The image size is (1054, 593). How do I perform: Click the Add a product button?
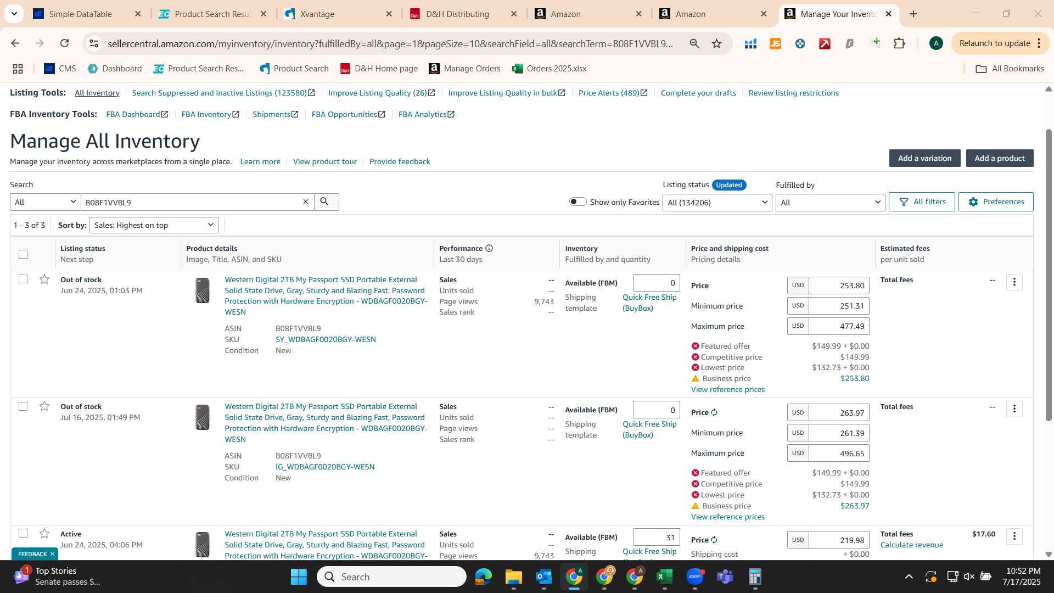(x=1000, y=158)
